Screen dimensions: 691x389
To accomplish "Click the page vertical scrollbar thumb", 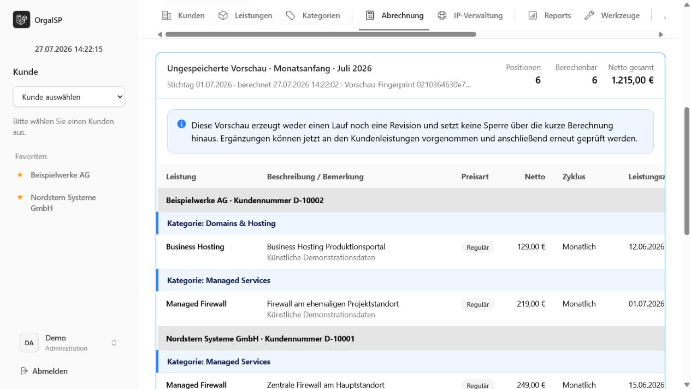I will click(687, 171).
